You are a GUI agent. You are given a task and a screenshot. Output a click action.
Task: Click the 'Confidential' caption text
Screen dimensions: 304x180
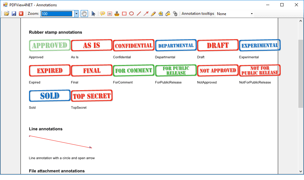[122, 57]
